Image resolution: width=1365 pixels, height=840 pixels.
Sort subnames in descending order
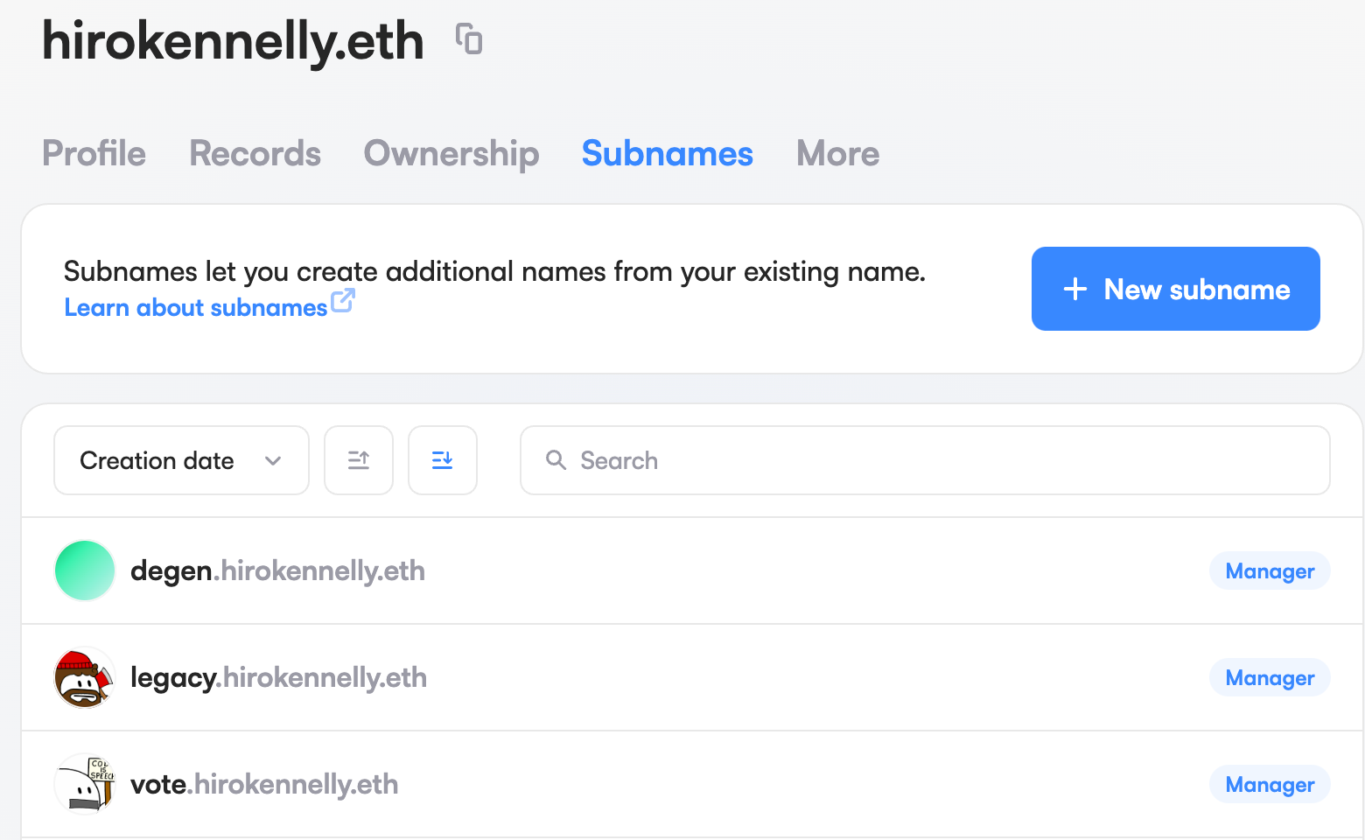443,460
